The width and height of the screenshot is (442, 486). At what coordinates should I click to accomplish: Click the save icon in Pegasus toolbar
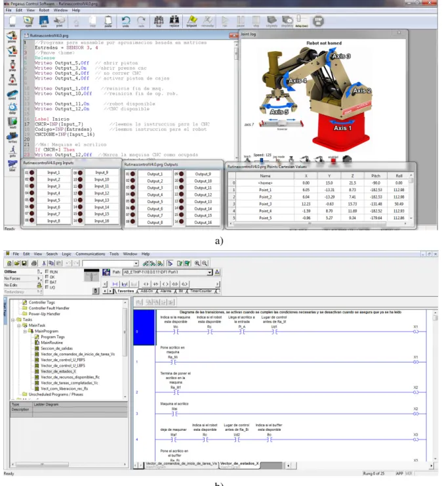coord(44,21)
